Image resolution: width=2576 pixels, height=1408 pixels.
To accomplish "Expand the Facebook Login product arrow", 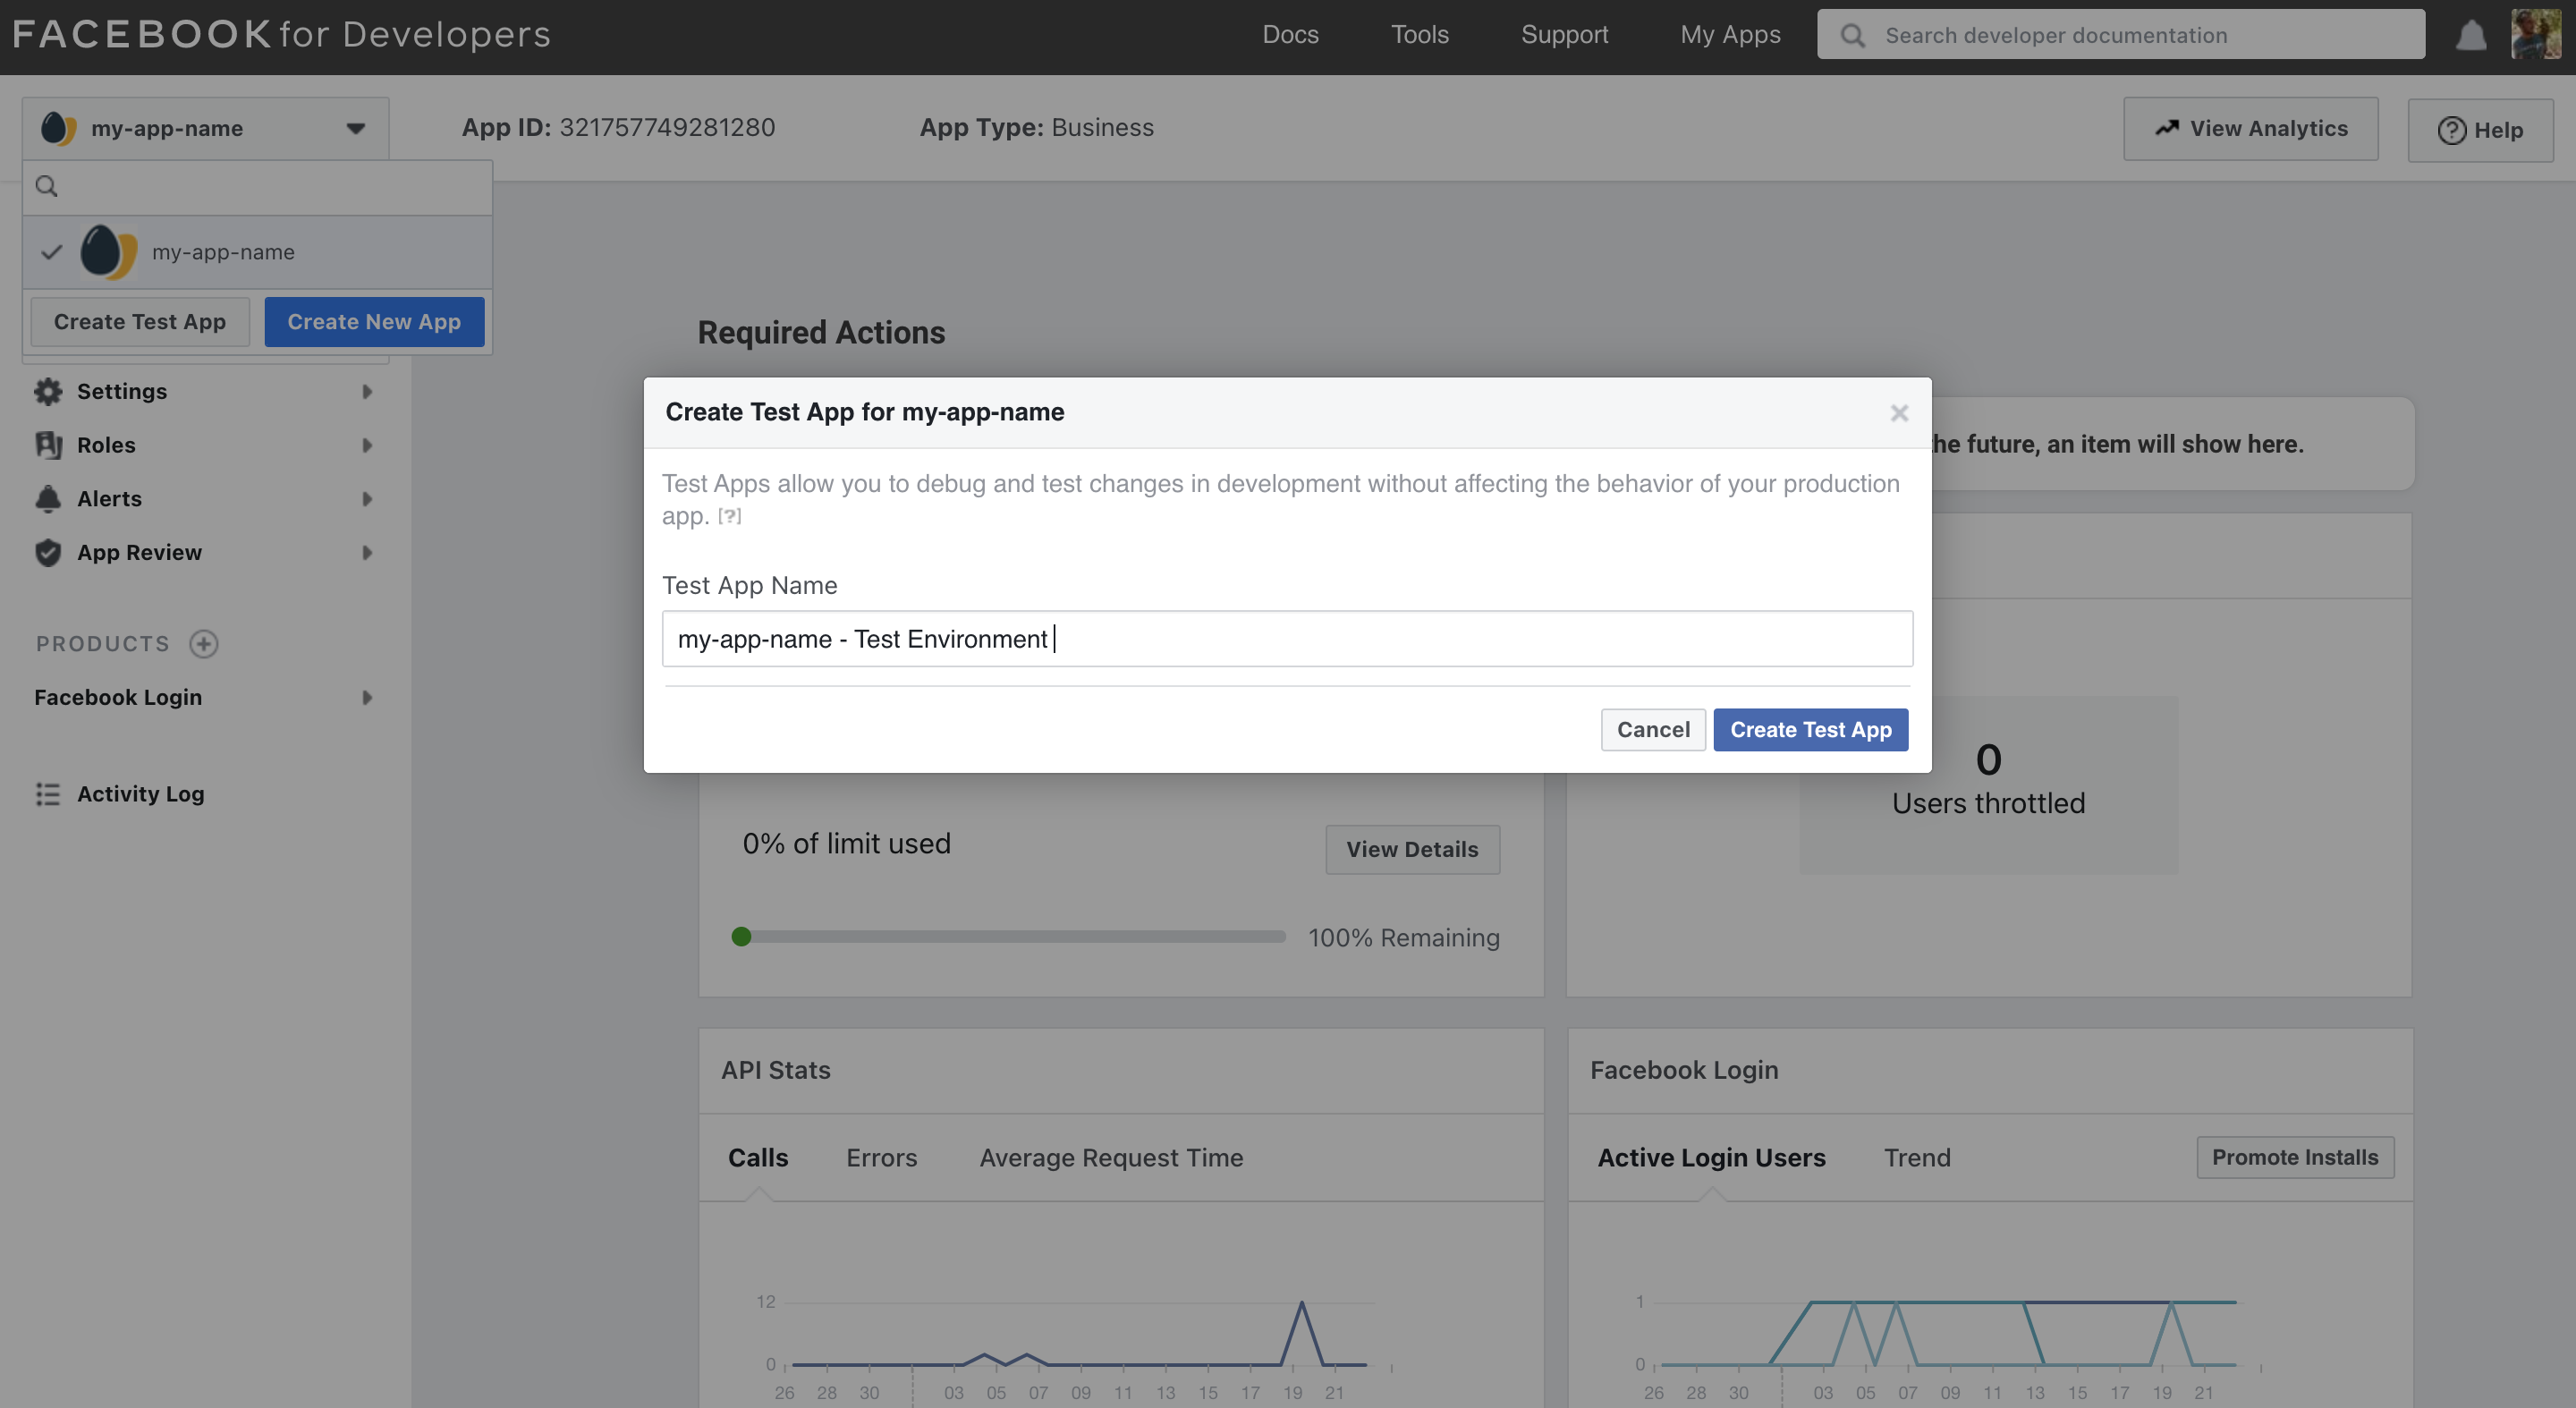I will (366, 697).
